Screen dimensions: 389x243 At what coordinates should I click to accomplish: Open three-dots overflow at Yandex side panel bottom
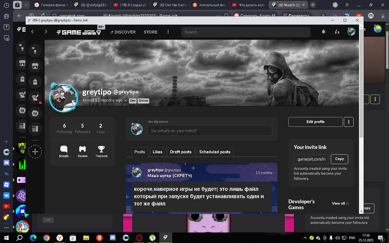[x=6, y=227]
